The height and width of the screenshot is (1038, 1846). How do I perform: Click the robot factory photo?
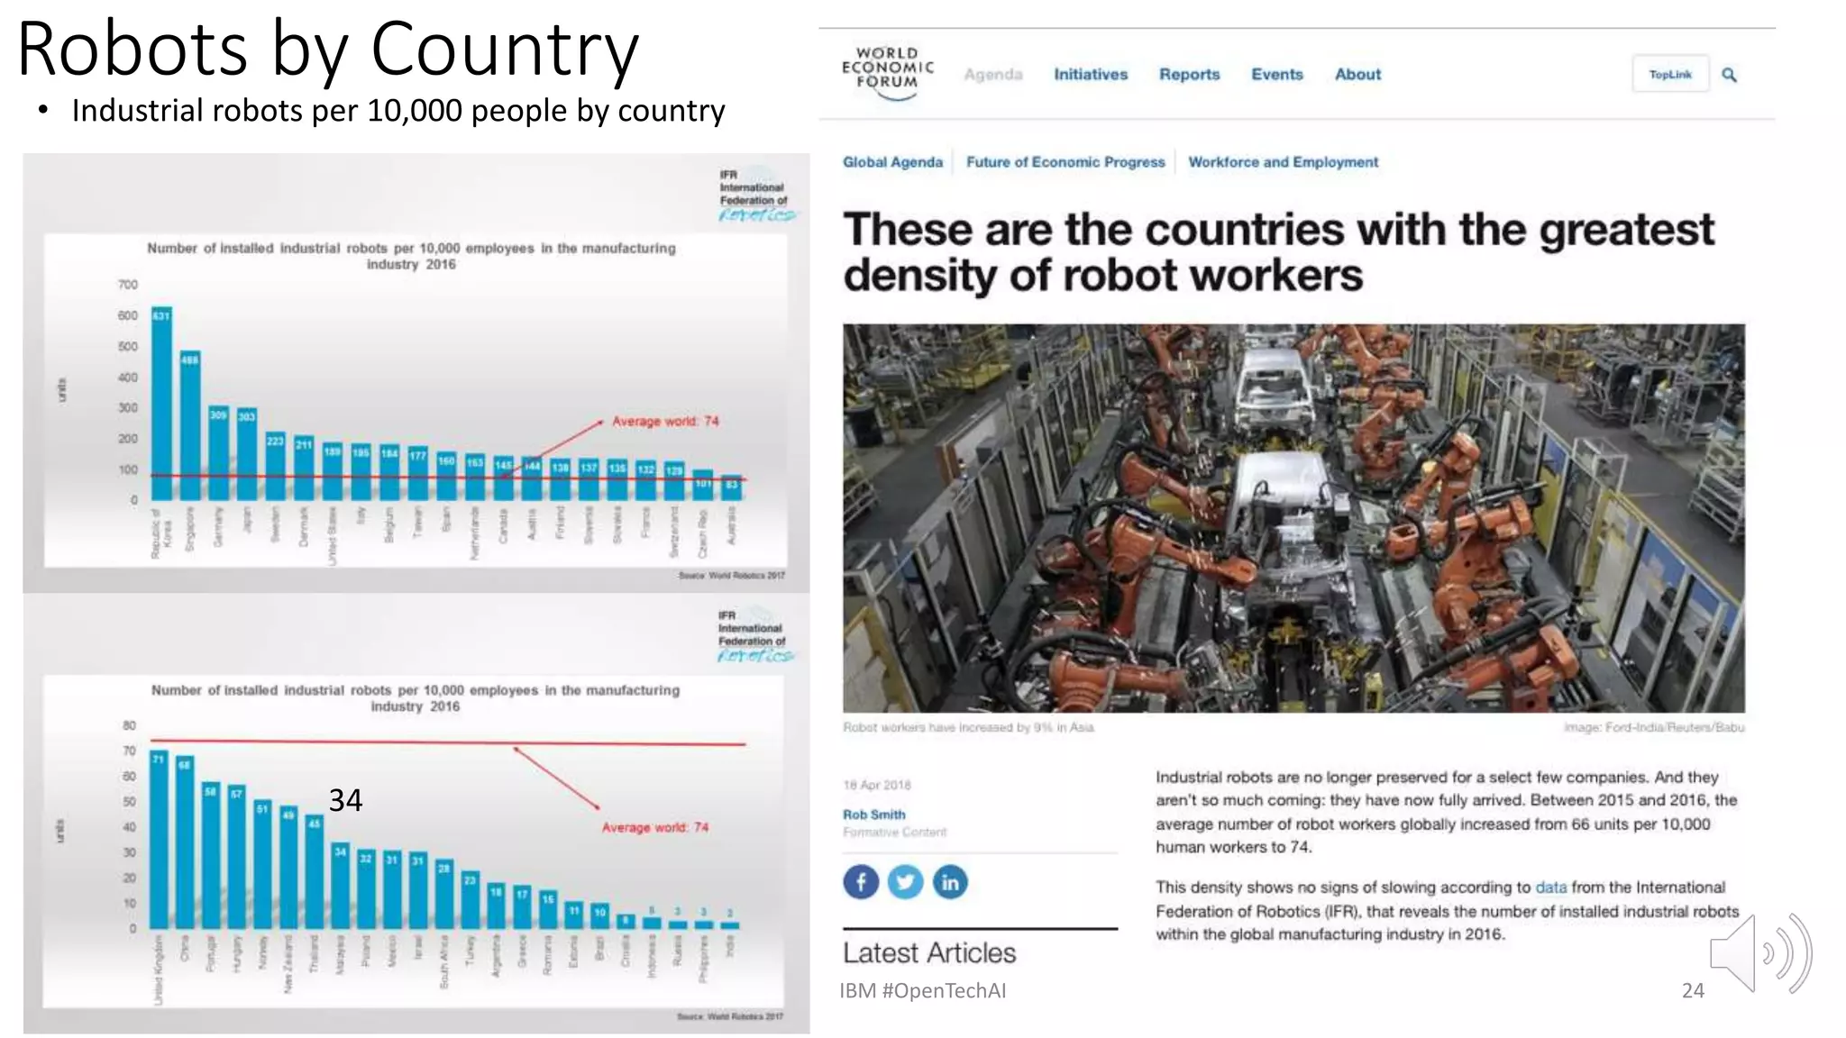(1293, 518)
